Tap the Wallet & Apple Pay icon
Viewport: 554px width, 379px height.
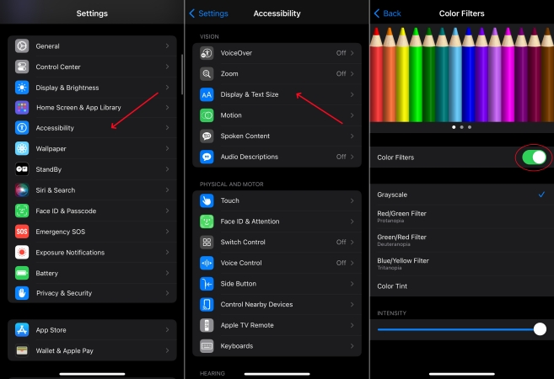click(x=22, y=350)
